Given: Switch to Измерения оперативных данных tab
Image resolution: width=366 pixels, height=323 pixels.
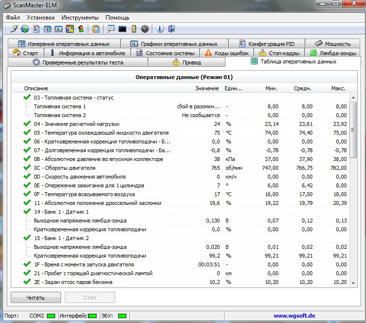Looking at the screenshot, I should [64, 43].
